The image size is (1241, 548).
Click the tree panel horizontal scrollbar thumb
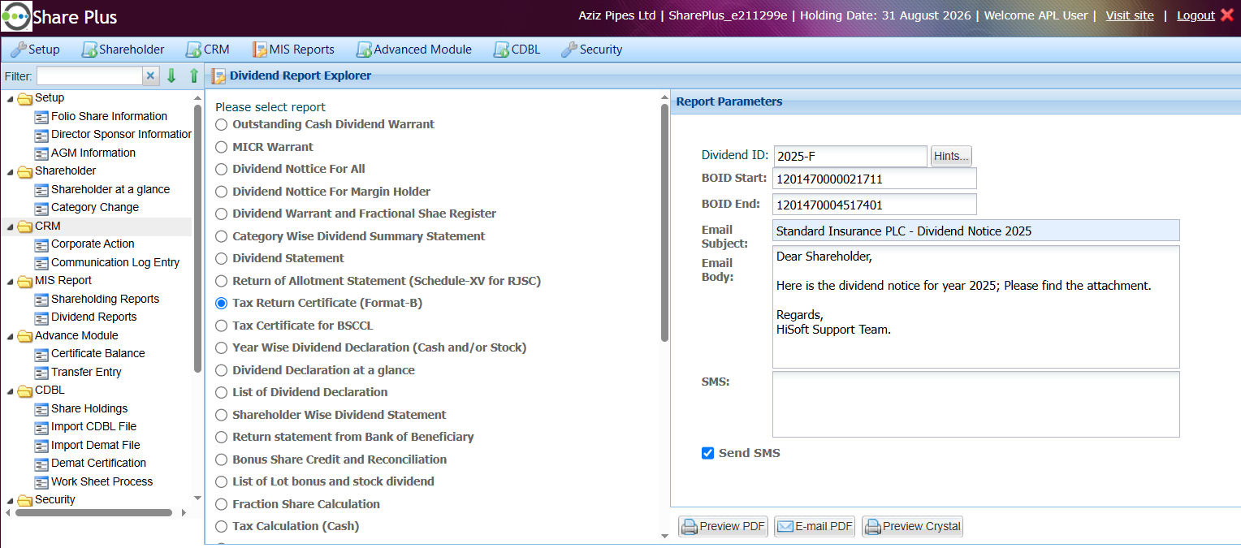93,513
